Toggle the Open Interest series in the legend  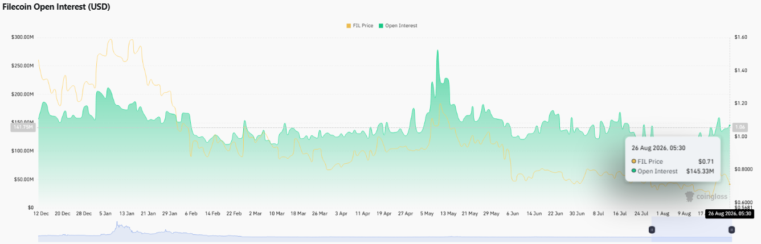tap(398, 26)
